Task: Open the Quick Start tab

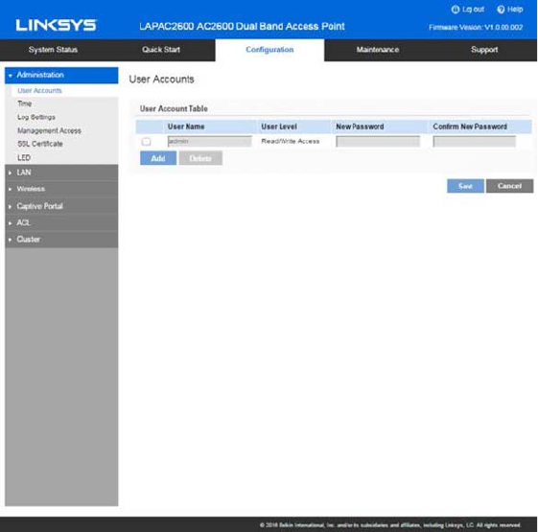Action: click(161, 50)
